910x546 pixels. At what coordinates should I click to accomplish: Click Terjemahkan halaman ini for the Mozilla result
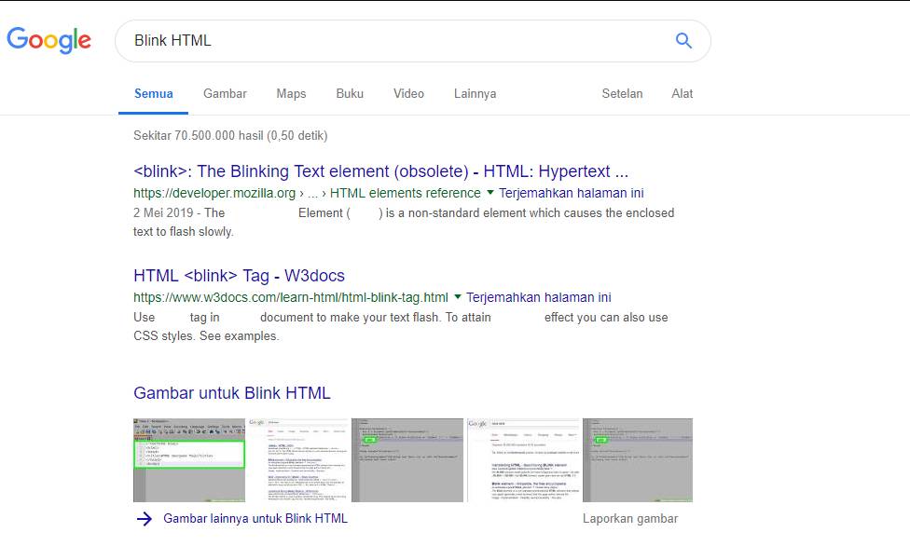pyautogui.click(x=571, y=193)
